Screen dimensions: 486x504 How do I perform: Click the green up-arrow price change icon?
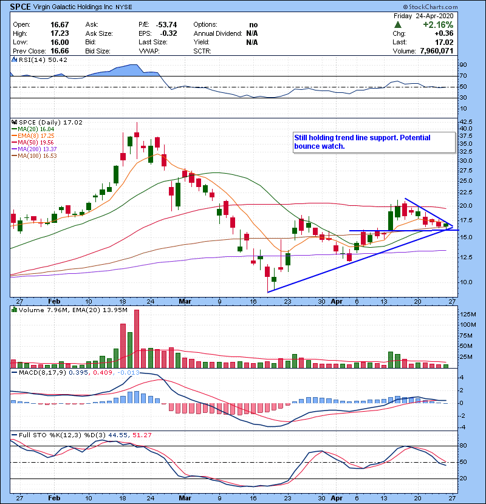398,24
